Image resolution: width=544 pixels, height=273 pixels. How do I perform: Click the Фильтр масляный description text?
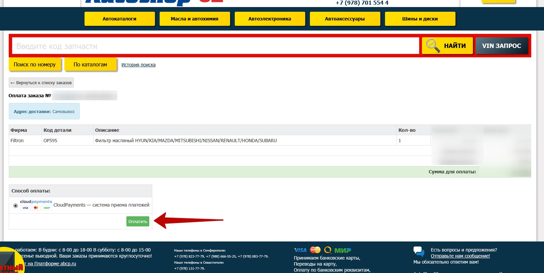pos(186,141)
